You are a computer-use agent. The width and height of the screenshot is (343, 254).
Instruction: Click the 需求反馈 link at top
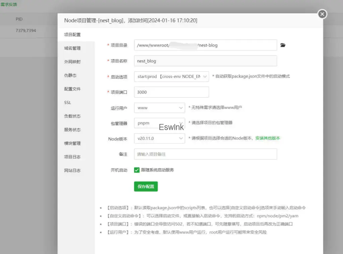click(9, 5)
